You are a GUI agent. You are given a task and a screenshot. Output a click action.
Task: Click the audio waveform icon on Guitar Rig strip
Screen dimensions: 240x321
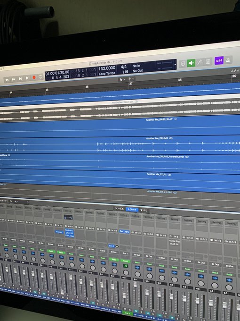coord(175,273)
